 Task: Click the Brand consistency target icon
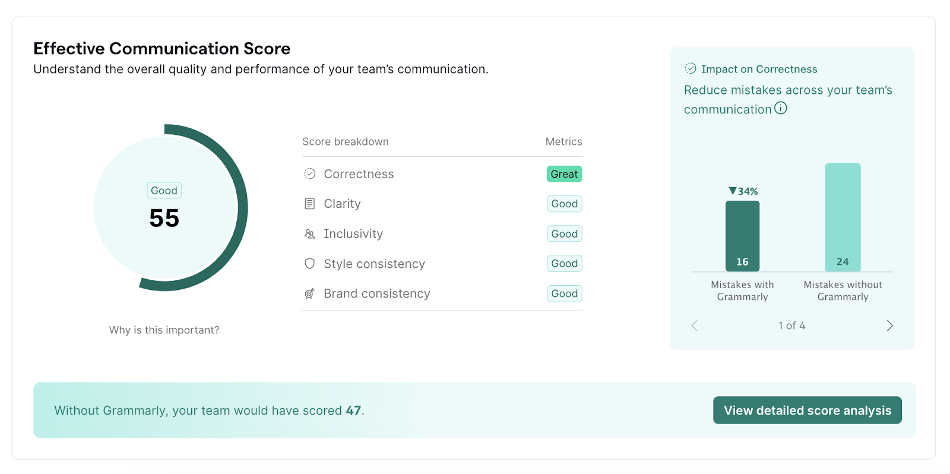pos(309,293)
